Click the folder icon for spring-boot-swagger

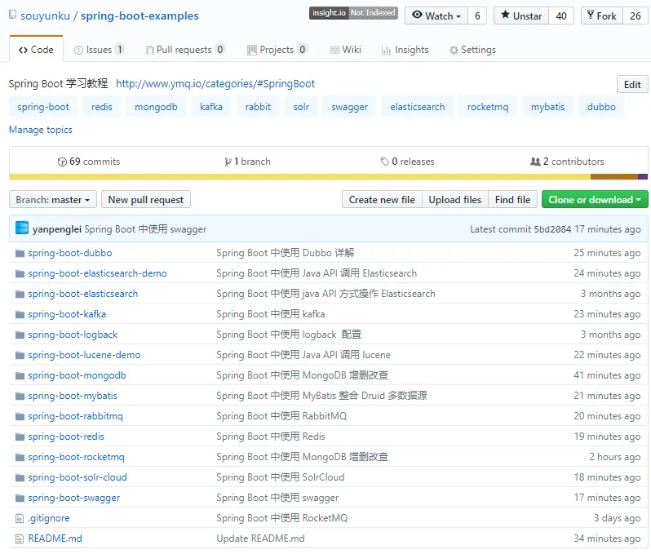[20, 498]
